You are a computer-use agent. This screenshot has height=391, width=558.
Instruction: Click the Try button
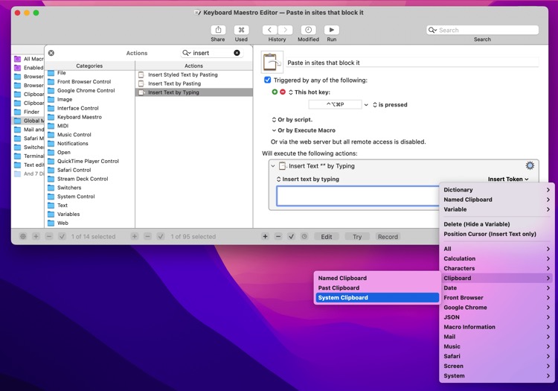pos(357,236)
